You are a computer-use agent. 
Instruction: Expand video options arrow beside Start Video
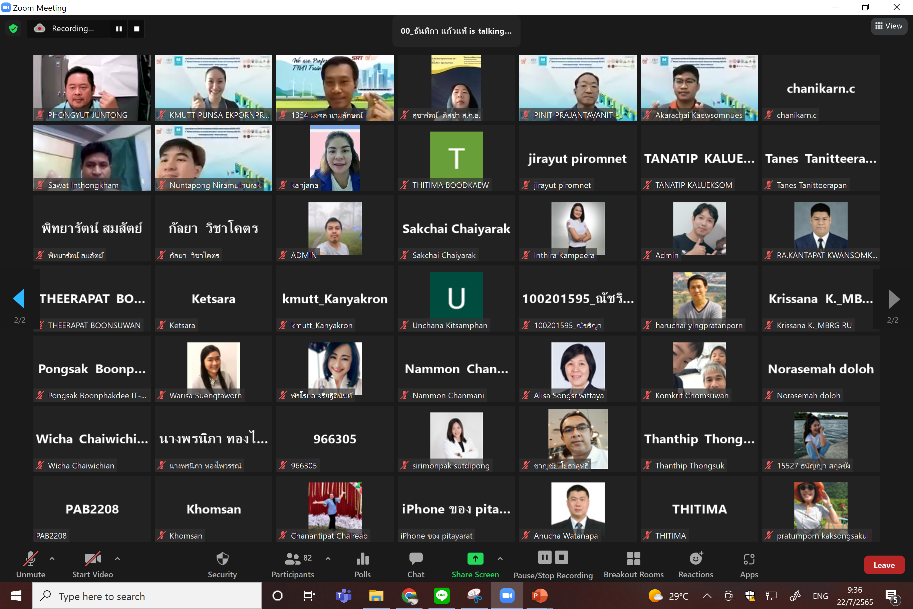click(x=117, y=559)
